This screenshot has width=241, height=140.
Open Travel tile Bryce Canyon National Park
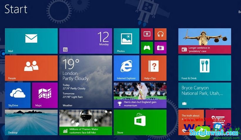click(205, 95)
